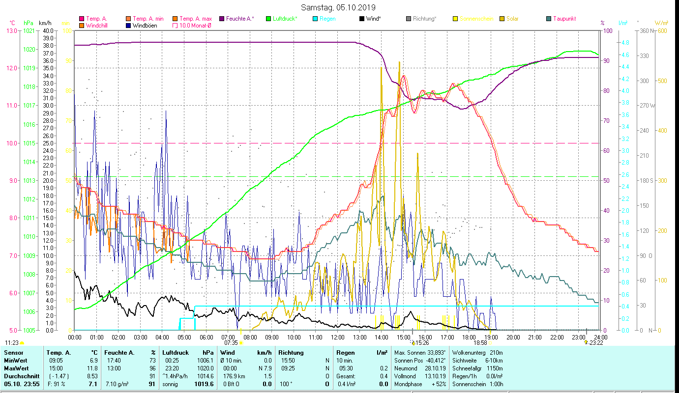The width and height of the screenshot is (679, 393).
Task: Click the Regen cyan legend square
Action: pyautogui.click(x=315, y=19)
